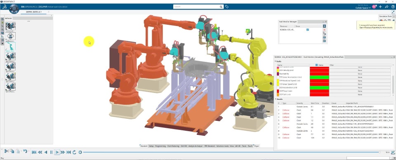The image size is (396, 160).
Task: Click the loop playback icon
Action: 74,152
